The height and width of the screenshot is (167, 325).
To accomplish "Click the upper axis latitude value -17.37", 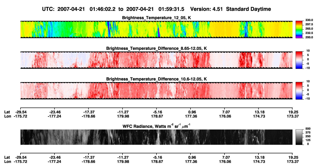I will [x=89, y=112].
